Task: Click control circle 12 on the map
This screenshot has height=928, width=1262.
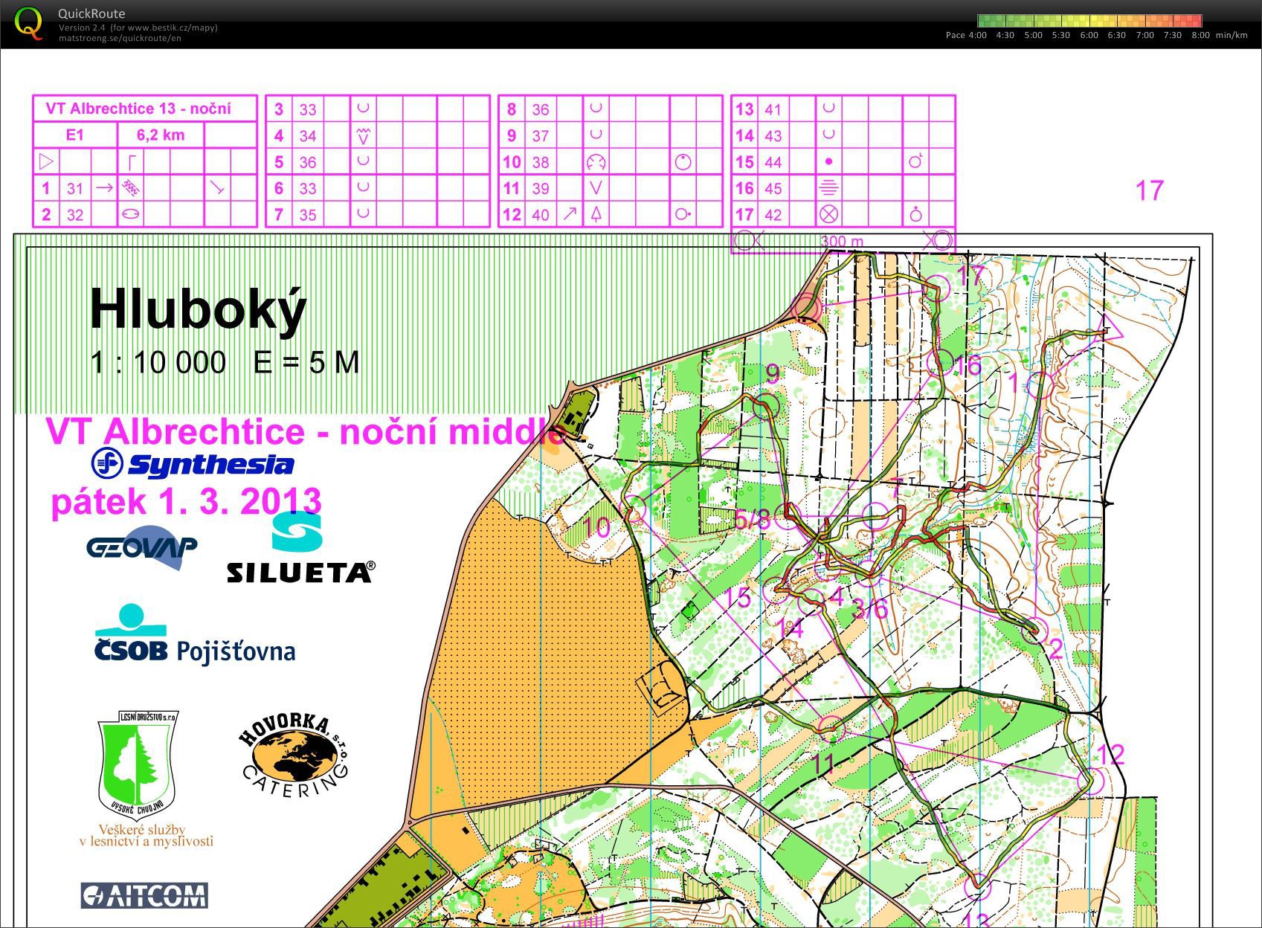Action: (1090, 782)
